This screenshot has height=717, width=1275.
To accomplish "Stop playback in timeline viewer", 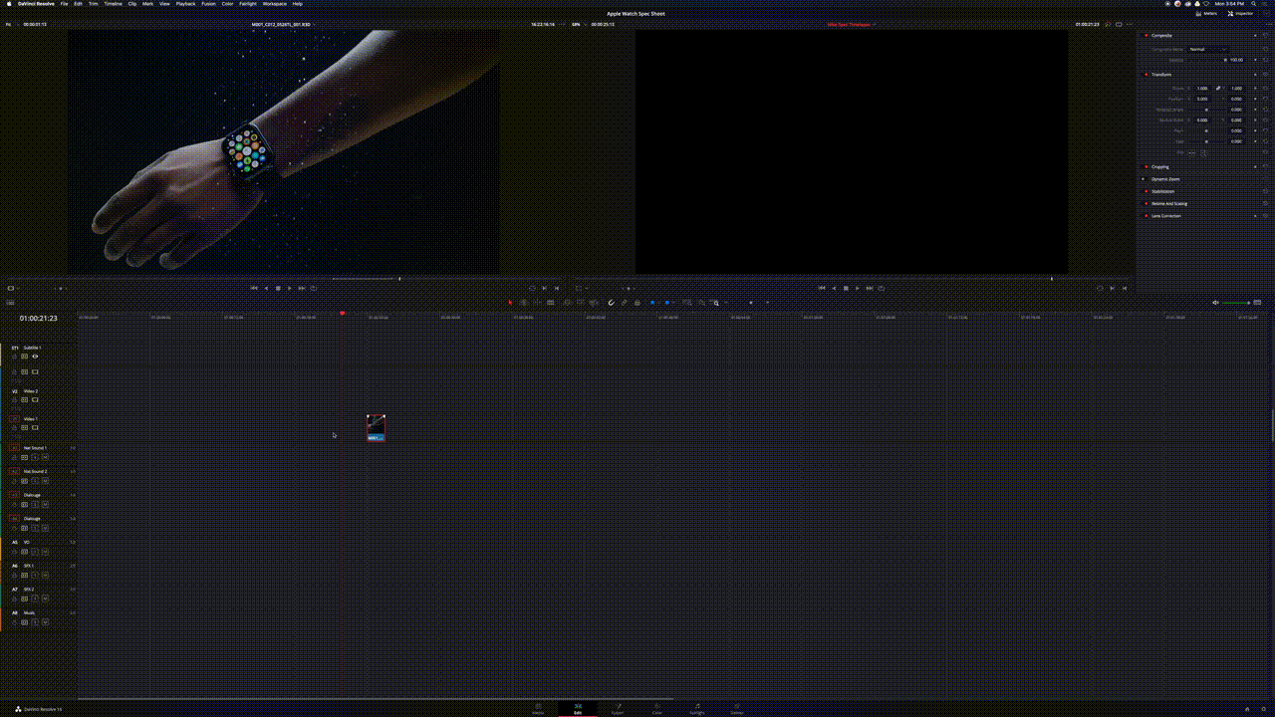I will tap(846, 288).
